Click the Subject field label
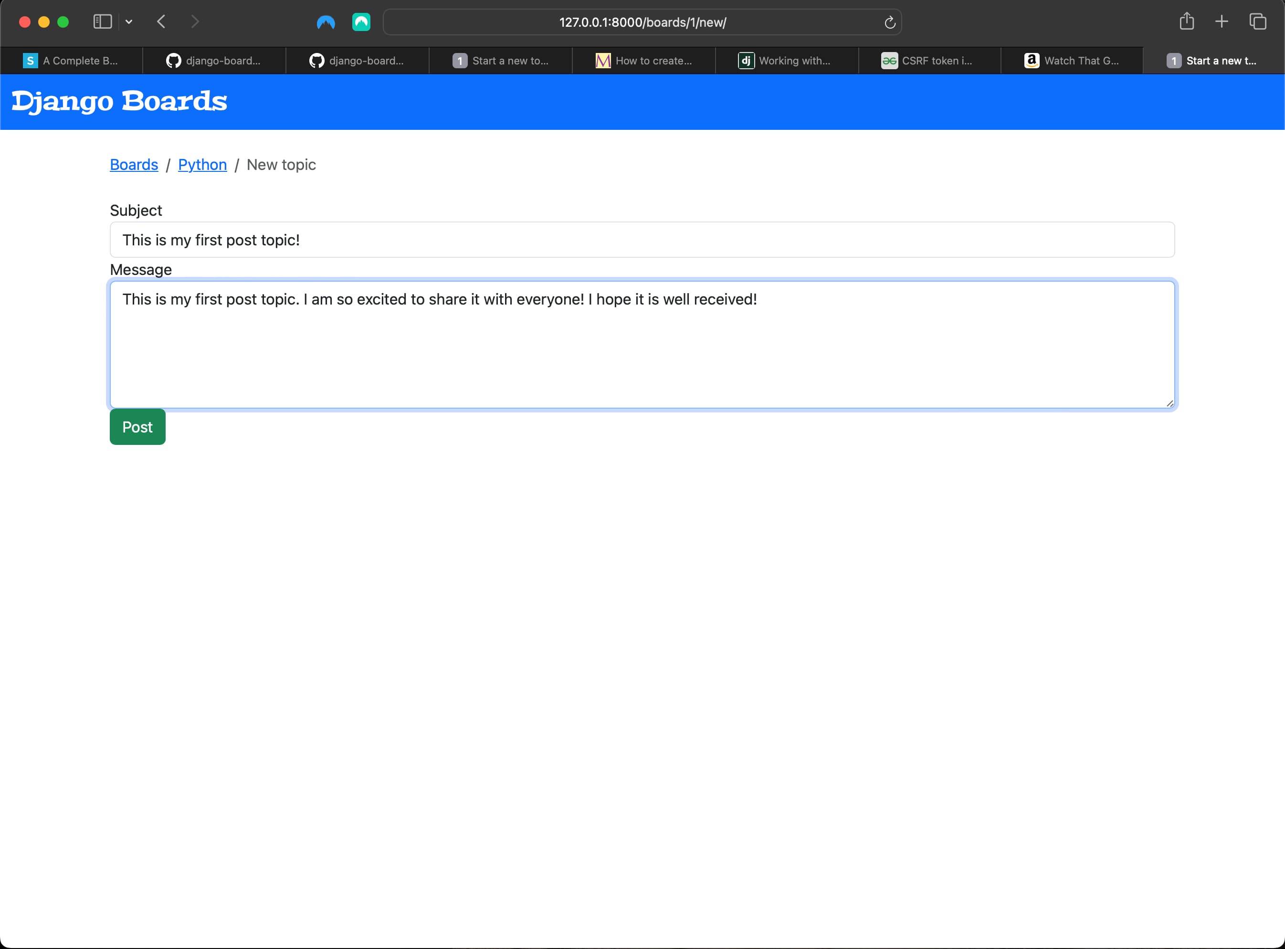This screenshot has width=1285, height=949. (136, 210)
